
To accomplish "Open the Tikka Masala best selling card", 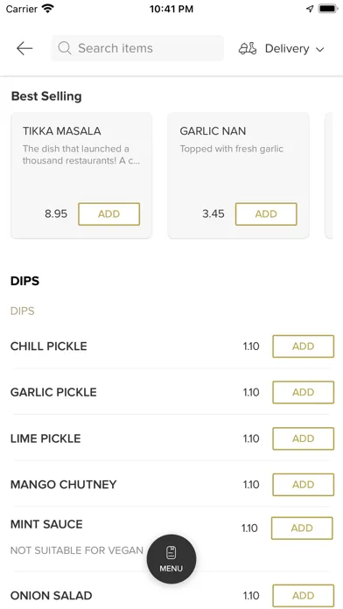I will (x=81, y=175).
